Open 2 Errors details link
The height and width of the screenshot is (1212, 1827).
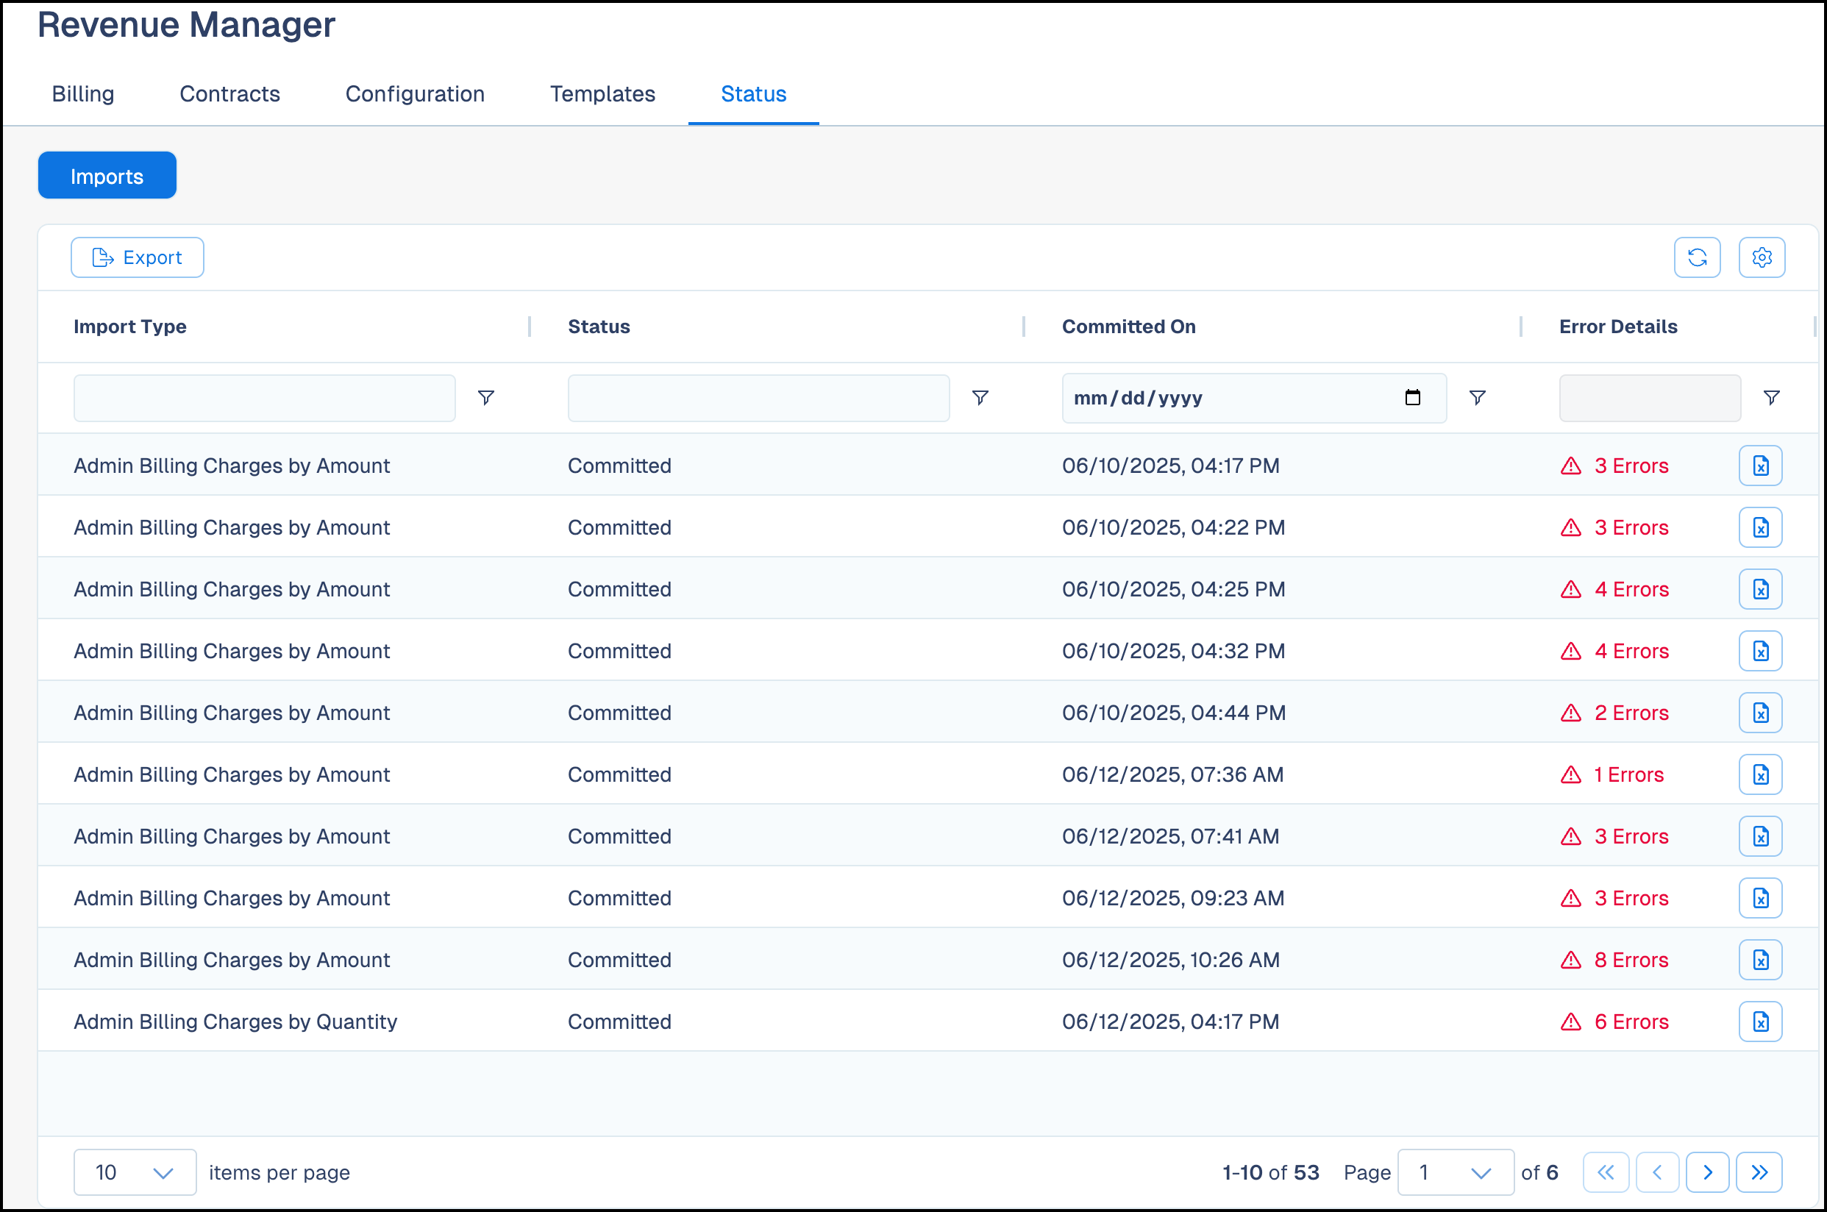(x=1631, y=713)
